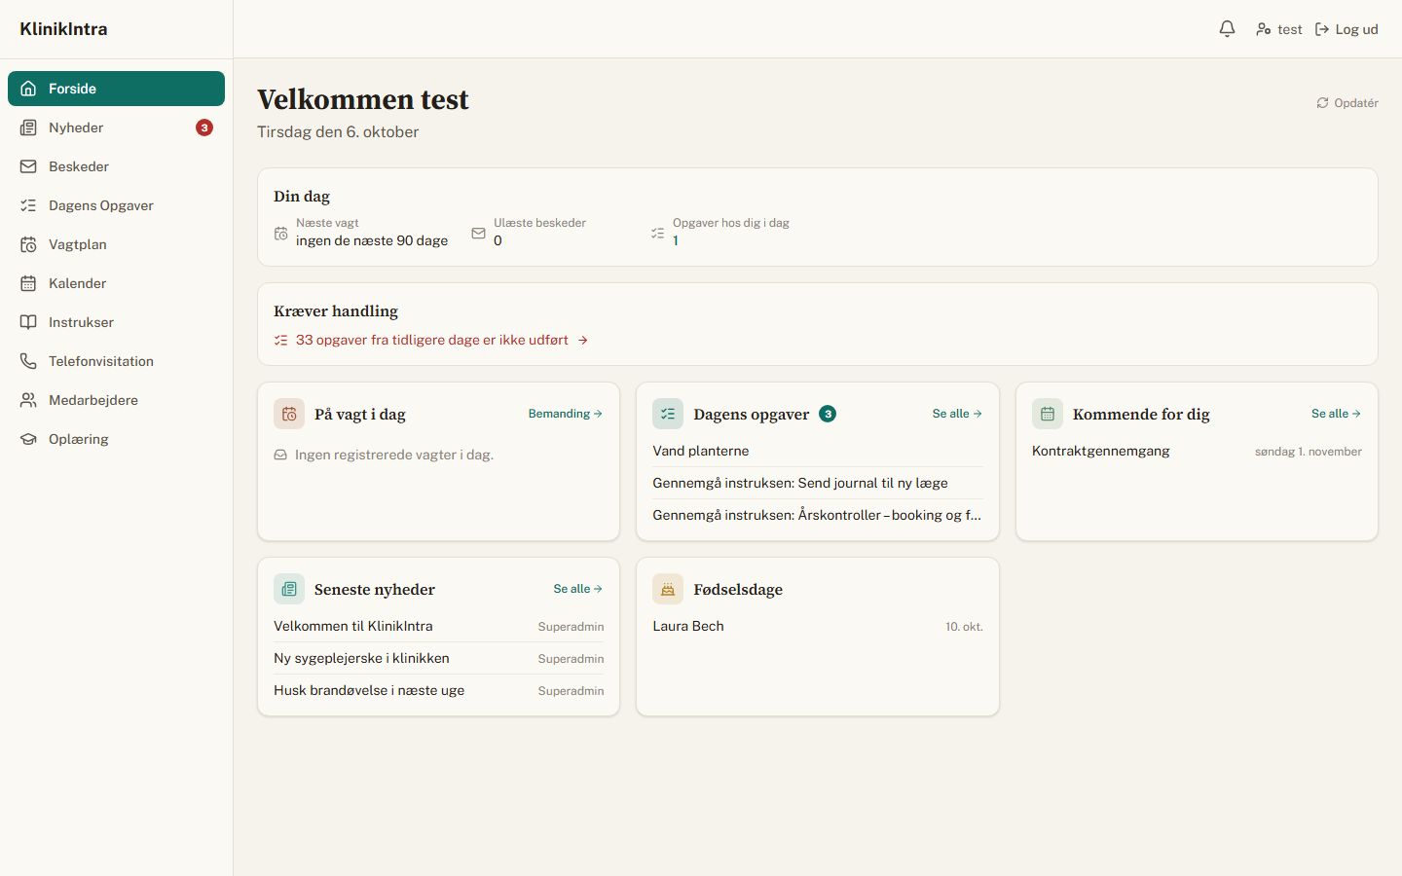The width and height of the screenshot is (1402, 876).
Task: Click Se alle in Dagens opgaver card
Action: point(957,414)
